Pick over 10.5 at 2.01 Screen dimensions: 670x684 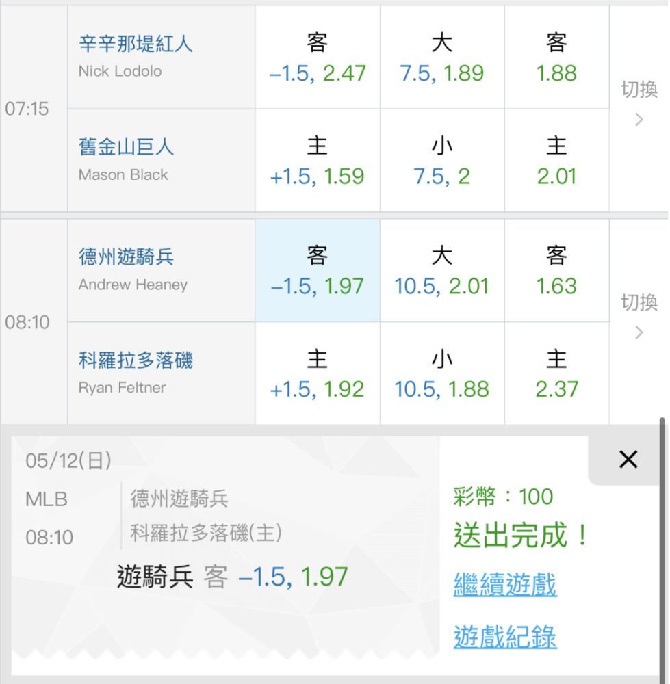point(442,271)
